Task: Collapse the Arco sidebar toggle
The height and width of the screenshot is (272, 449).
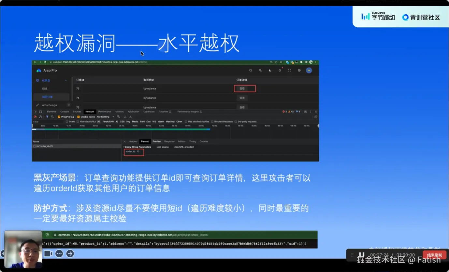Action: [68, 105]
